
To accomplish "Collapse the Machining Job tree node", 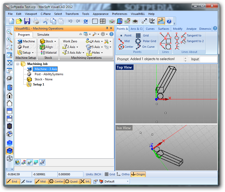I will tap(17, 64).
